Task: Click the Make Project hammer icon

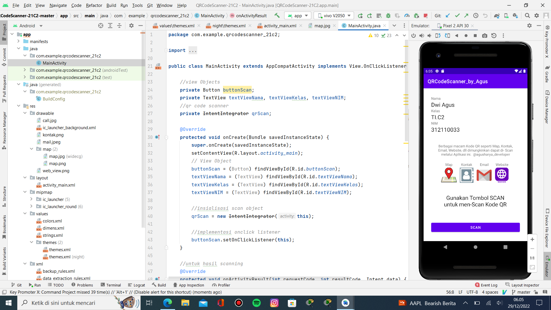Action: [277, 15]
